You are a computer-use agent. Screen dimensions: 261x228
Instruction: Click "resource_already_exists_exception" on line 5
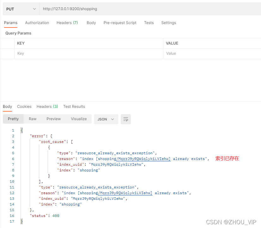click(115, 153)
